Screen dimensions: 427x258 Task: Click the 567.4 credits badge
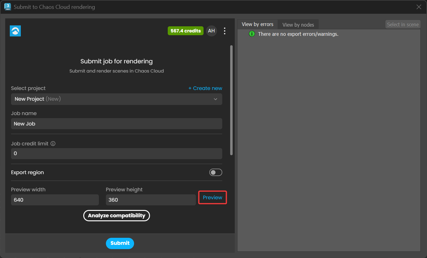click(185, 31)
